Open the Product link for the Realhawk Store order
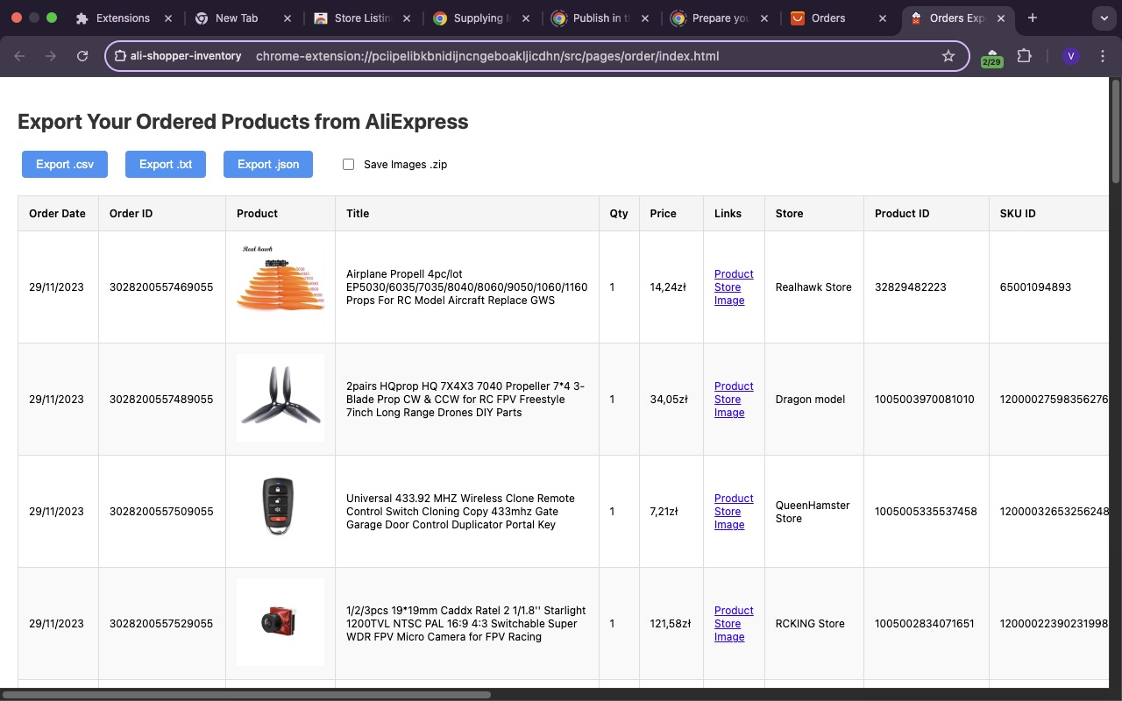1122x701 pixels. click(x=734, y=273)
